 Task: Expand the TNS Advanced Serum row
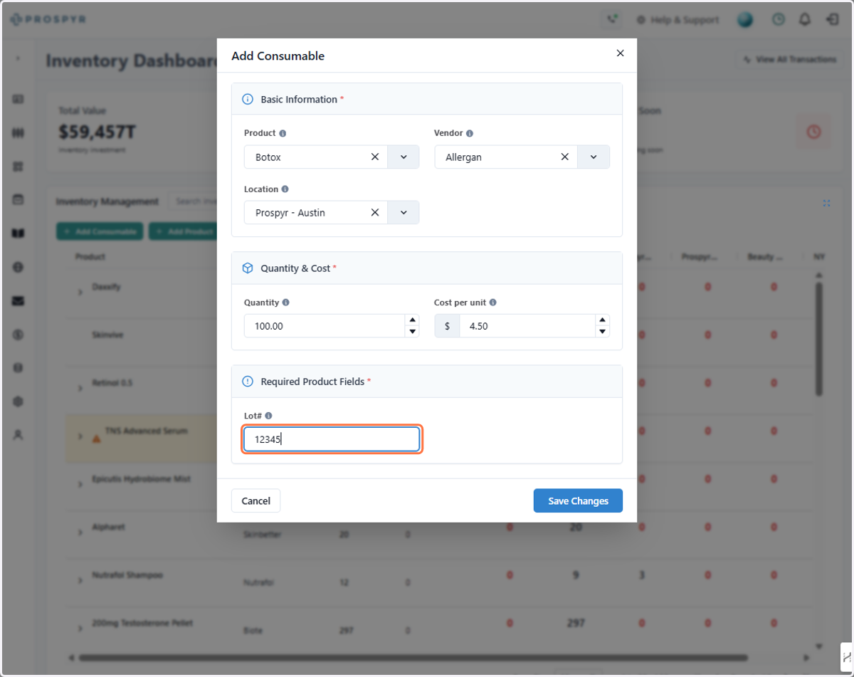pos(80,436)
